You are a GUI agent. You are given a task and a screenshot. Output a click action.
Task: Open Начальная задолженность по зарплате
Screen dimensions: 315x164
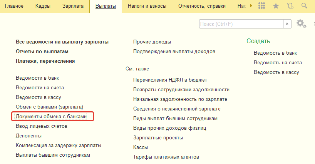180,99
